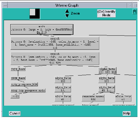Open the Help button
Viewport: 139px width, 119px height.
[127, 113]
